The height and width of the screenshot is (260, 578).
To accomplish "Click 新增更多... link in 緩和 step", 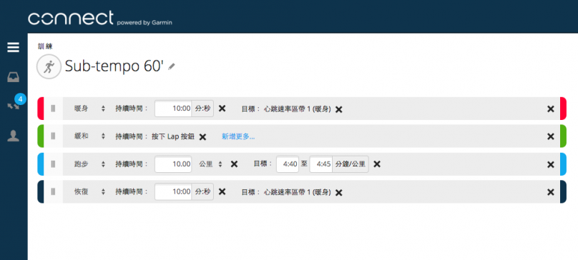I will pos(238,136).
